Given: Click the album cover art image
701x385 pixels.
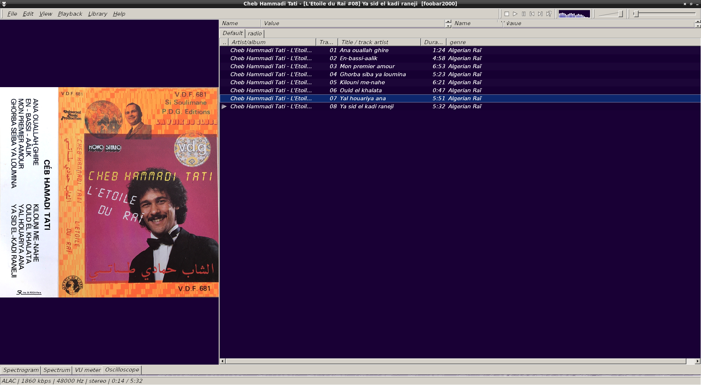Looking at the screenshot, I should [x=110, y=192].
